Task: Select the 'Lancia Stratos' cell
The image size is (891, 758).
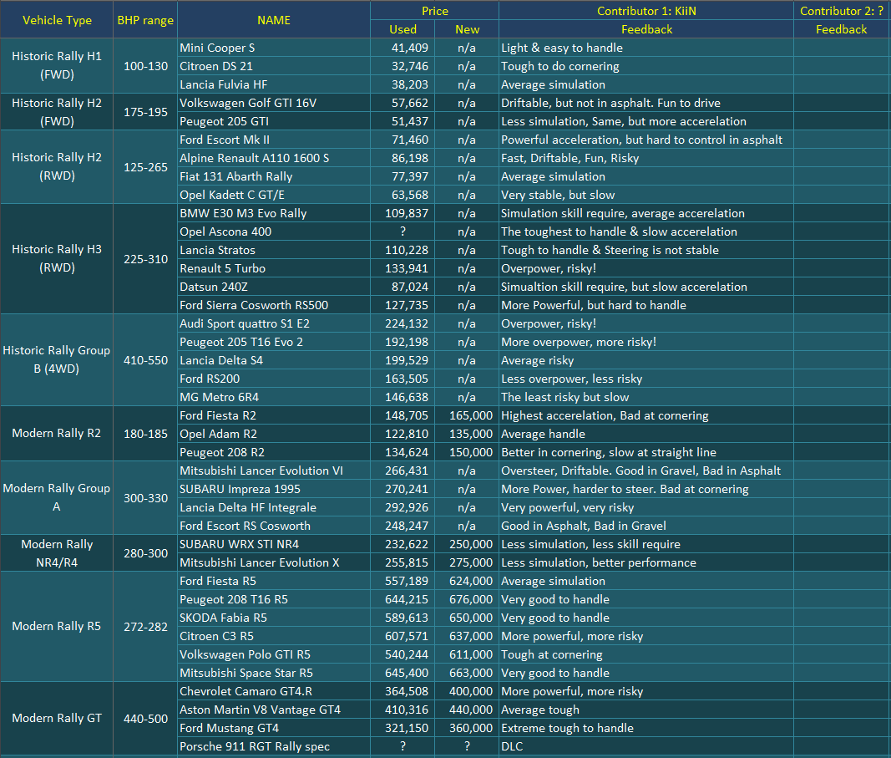Action: pyautogui.click(x=273, y=250)
